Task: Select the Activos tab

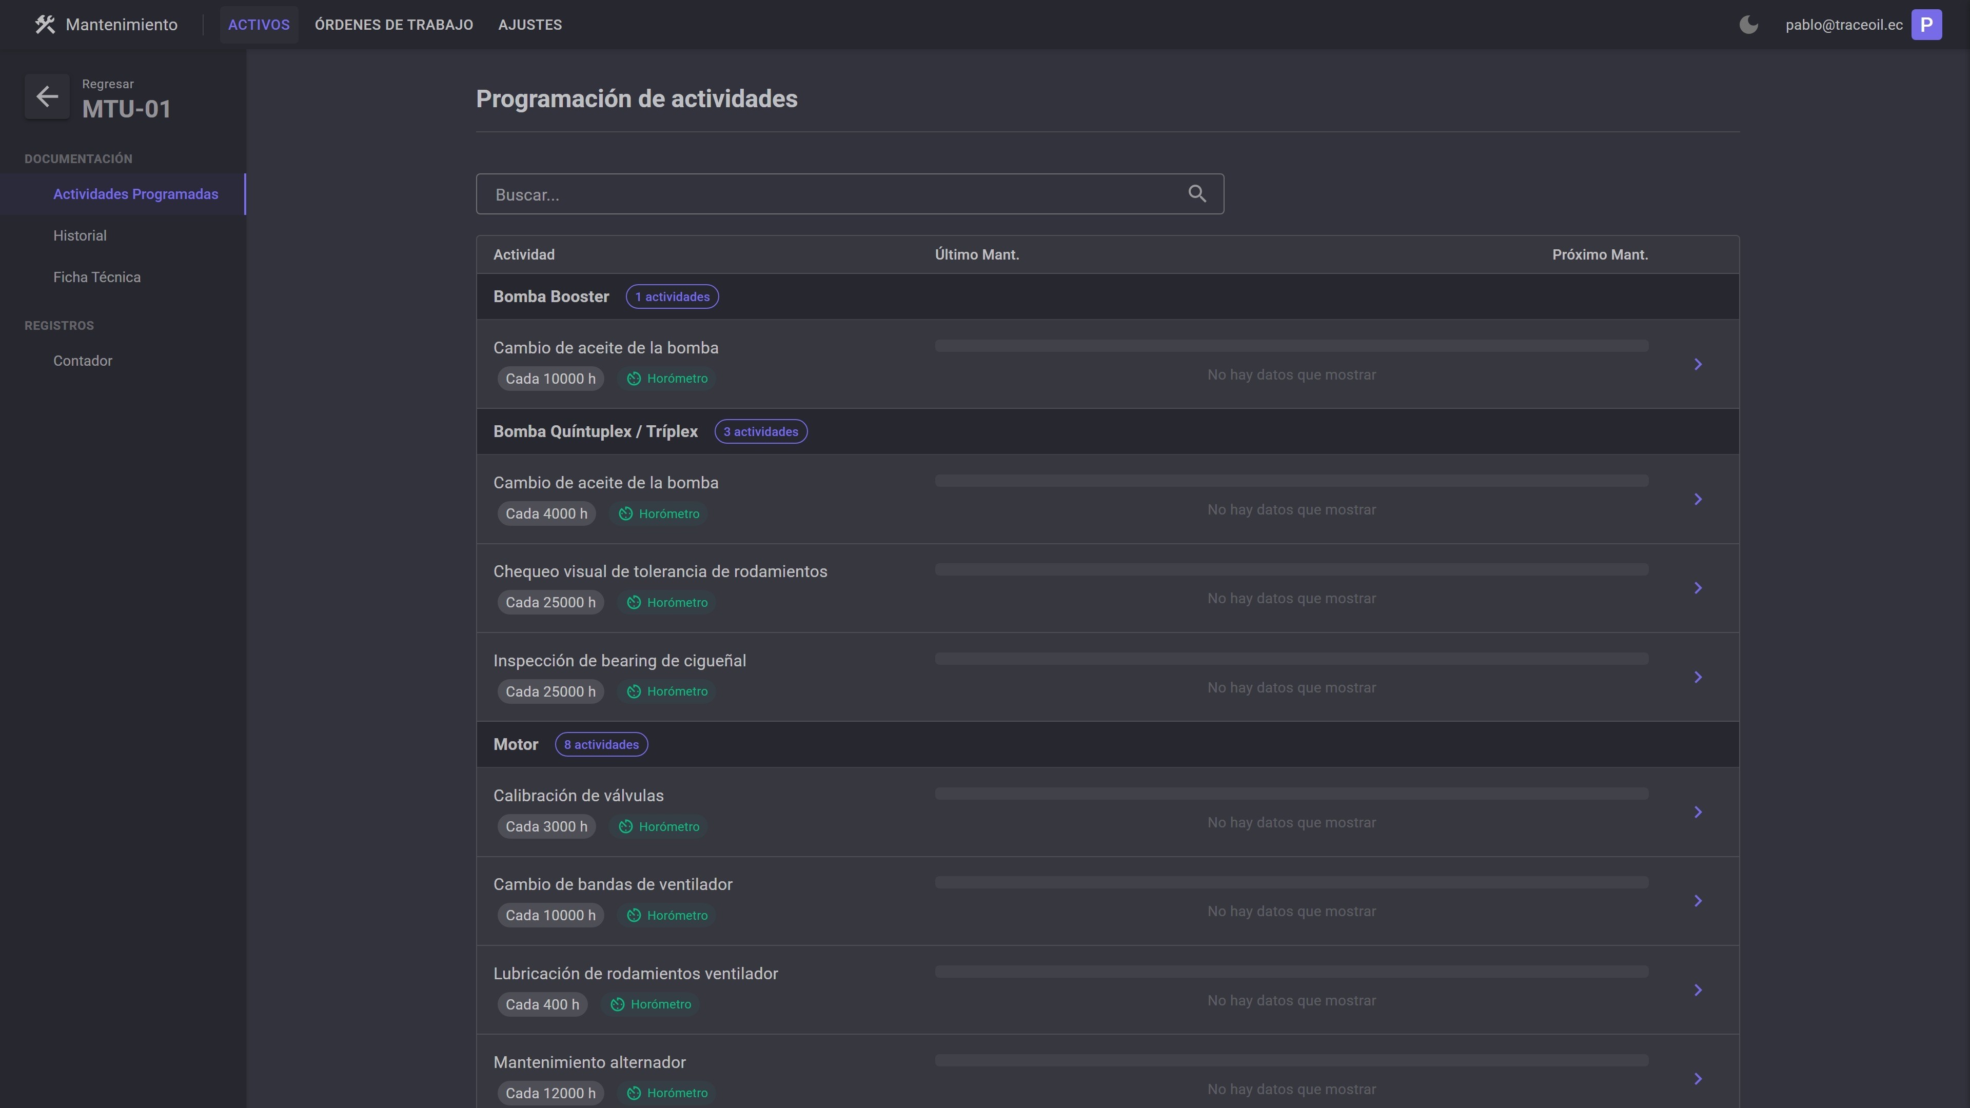Action: [259, 25]
